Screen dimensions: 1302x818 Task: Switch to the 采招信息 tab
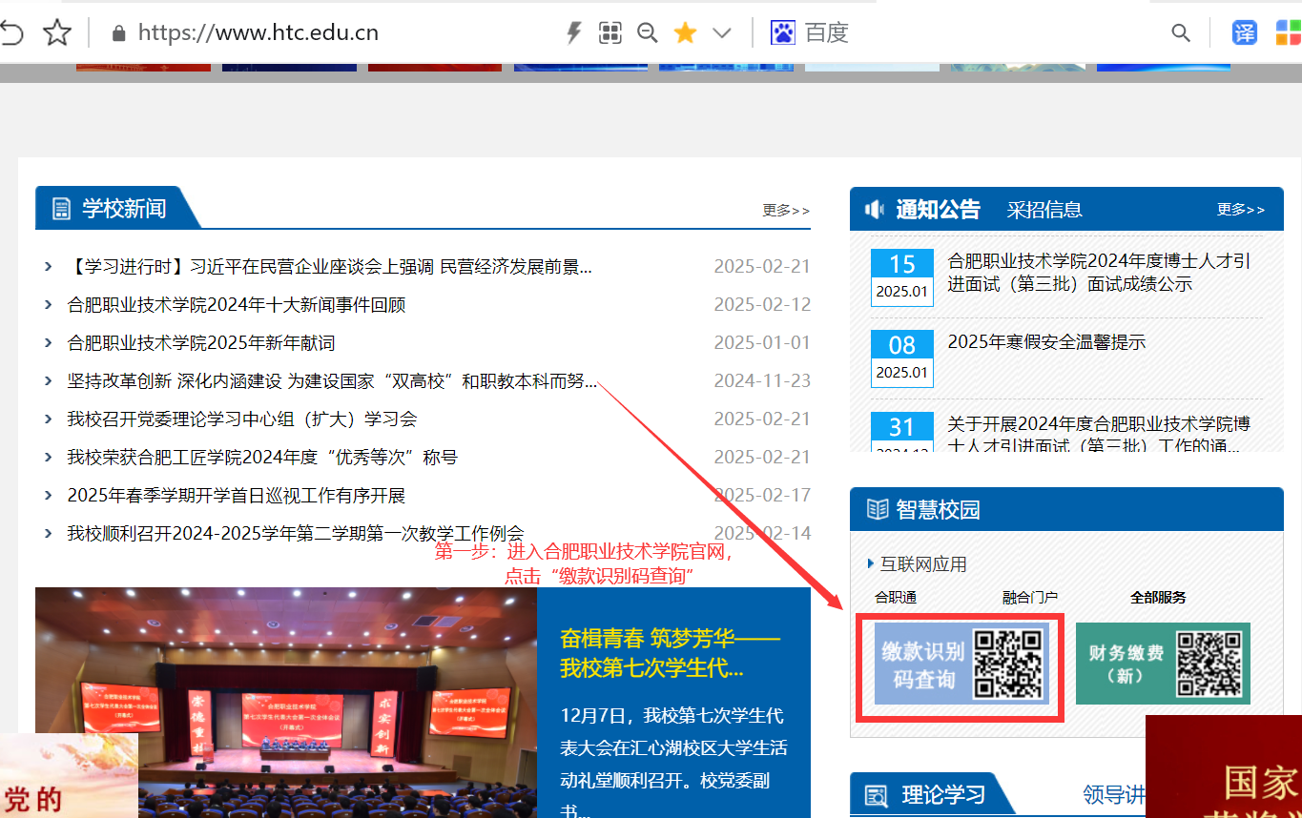(1044, 210)
